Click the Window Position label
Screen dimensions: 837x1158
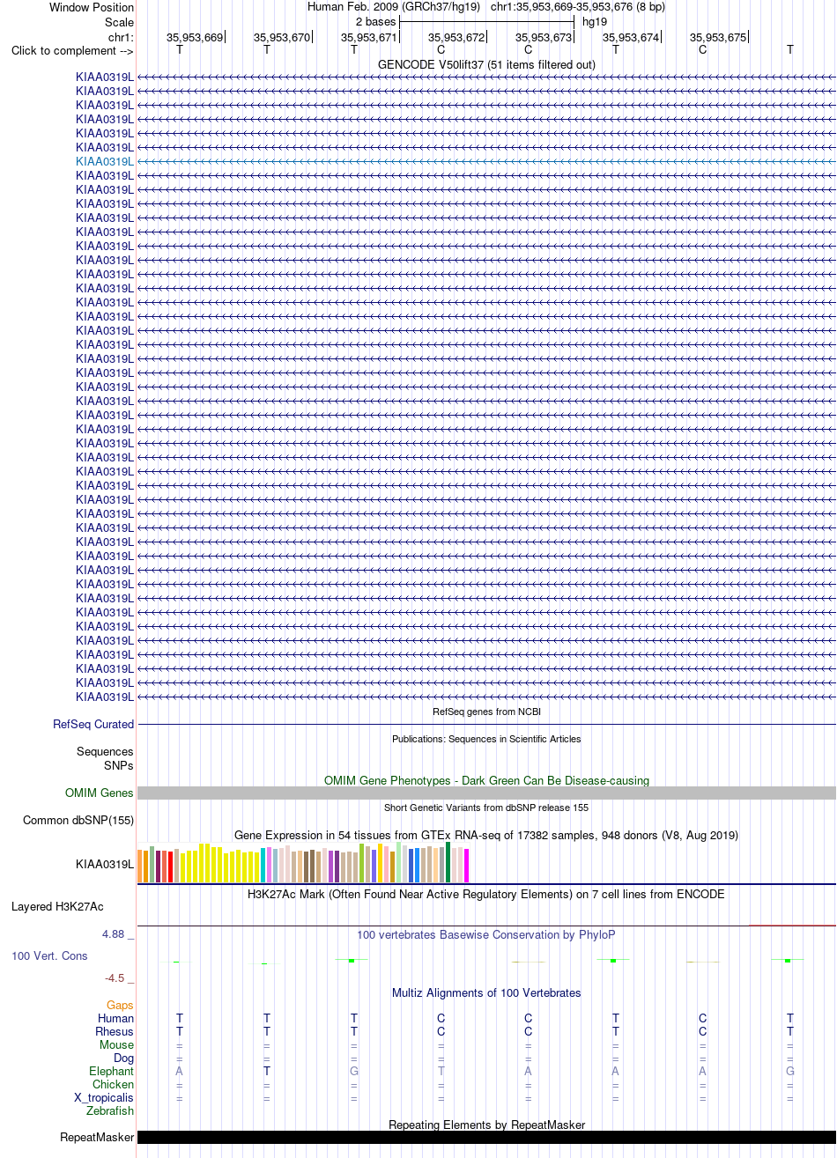pos(92,7)
